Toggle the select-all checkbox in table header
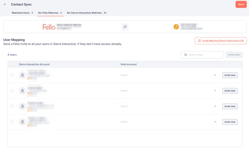This screenshot has width=249, height=149. 12,64
